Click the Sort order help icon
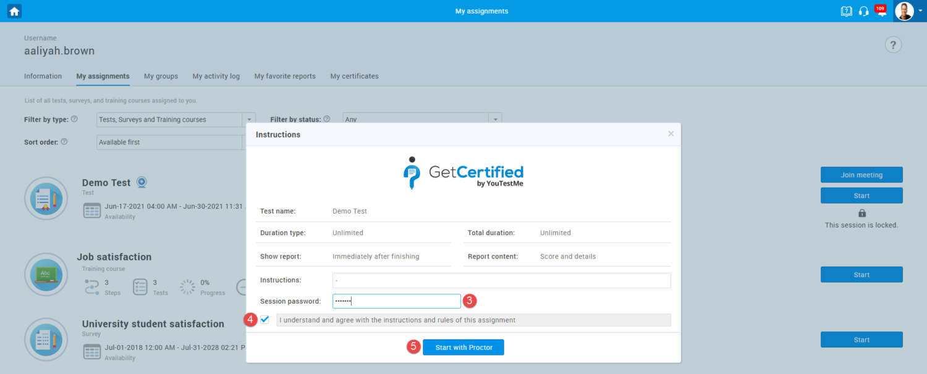 point(64,142)
